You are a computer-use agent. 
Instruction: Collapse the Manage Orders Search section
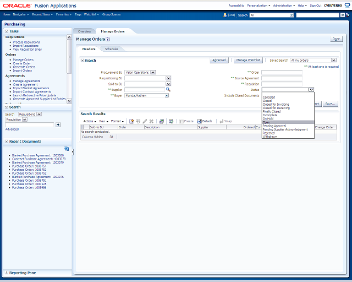82,61
